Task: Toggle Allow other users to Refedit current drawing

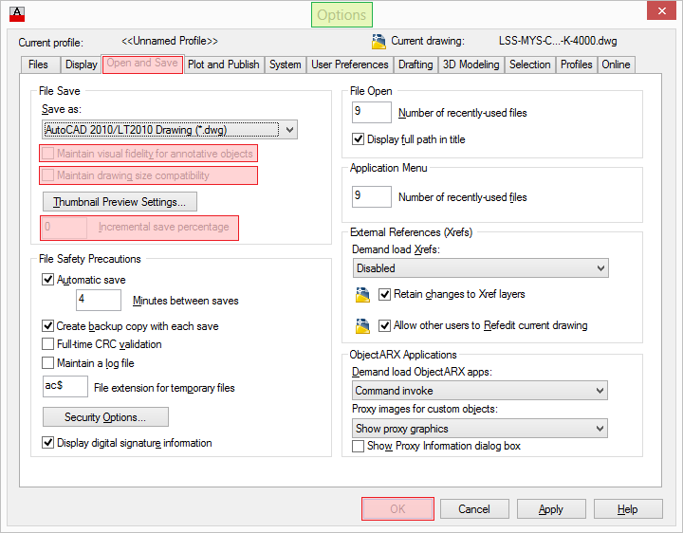Action: pyautogui.click(x=384, y=325)
